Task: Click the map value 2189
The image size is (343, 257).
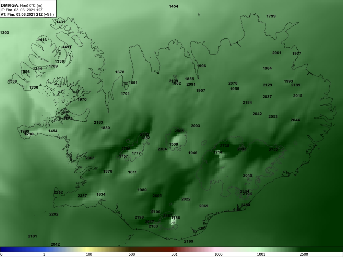Action: pos(296,85)
